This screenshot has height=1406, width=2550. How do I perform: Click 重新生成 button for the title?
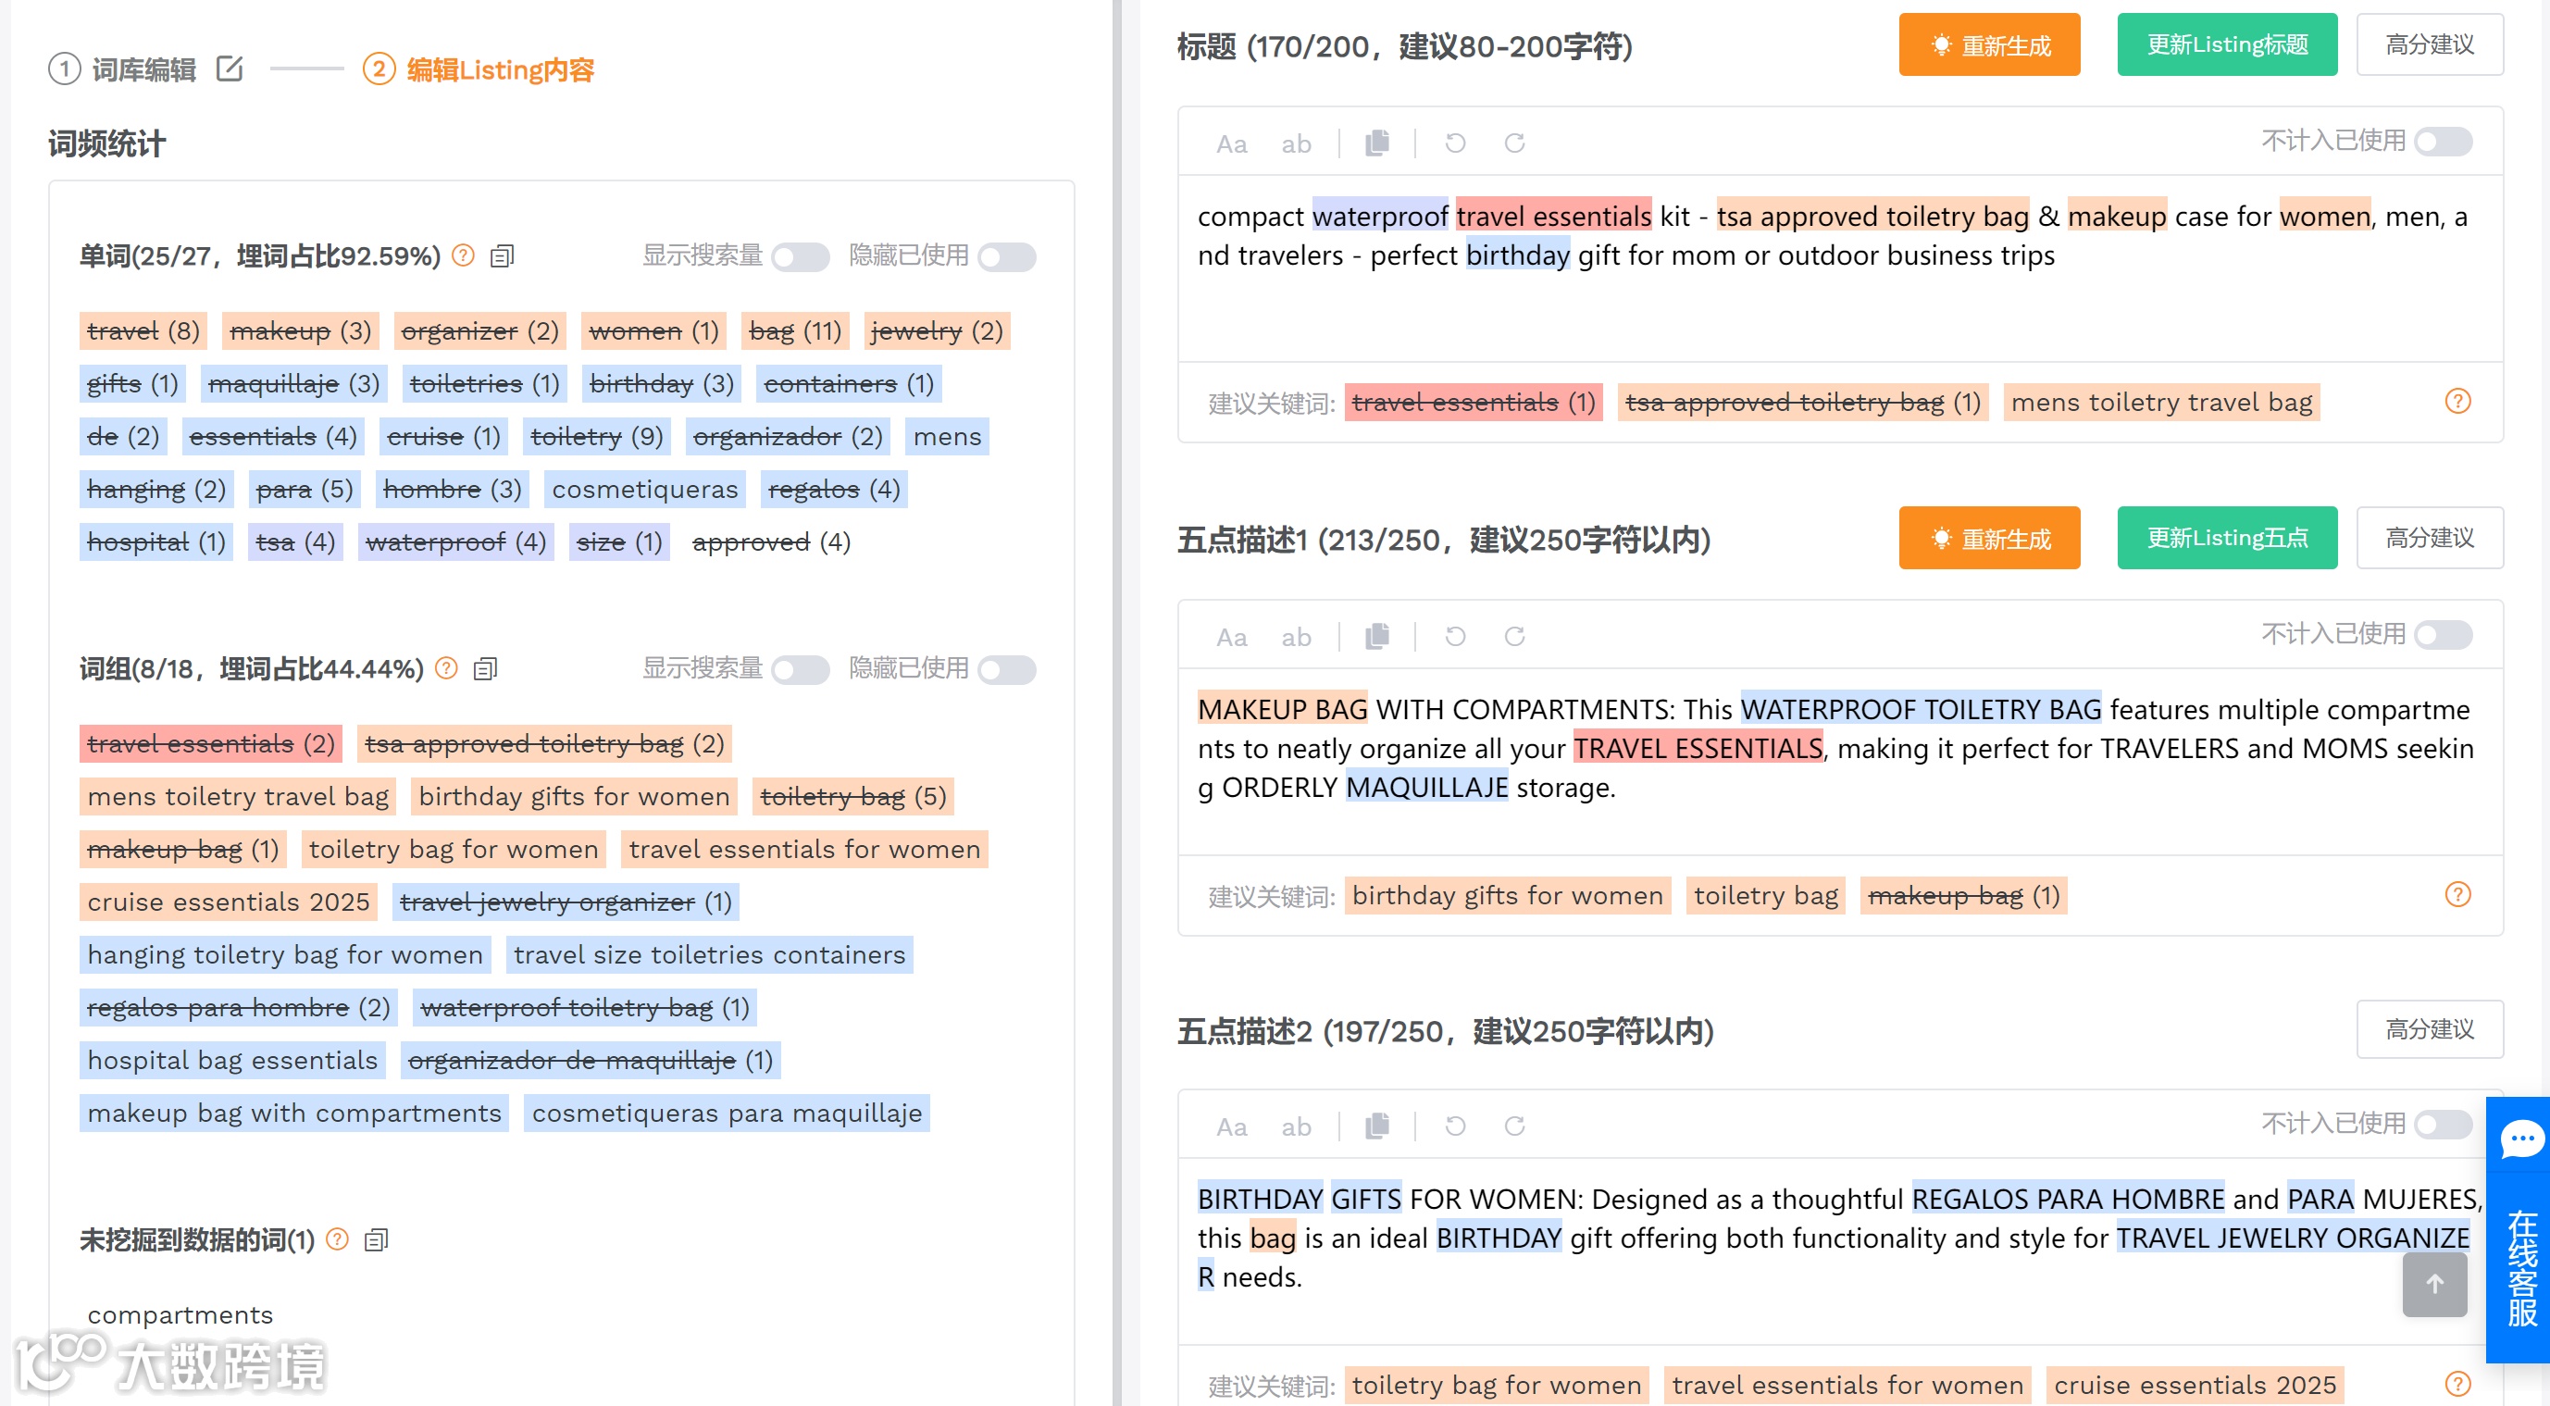click(1989, 45)
